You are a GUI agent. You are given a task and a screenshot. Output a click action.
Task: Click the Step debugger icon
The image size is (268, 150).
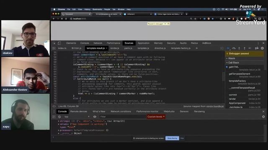(x=250, y=48)
